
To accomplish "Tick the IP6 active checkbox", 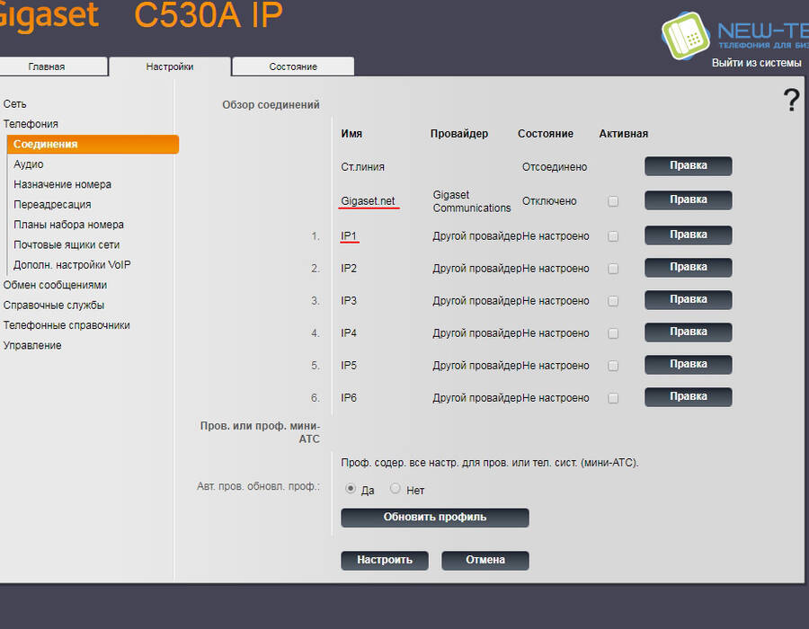I will (613, 398).
